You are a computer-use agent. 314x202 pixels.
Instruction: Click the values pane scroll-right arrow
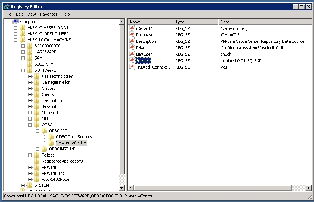pos(309,188)
